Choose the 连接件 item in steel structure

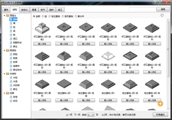[16, 66]
